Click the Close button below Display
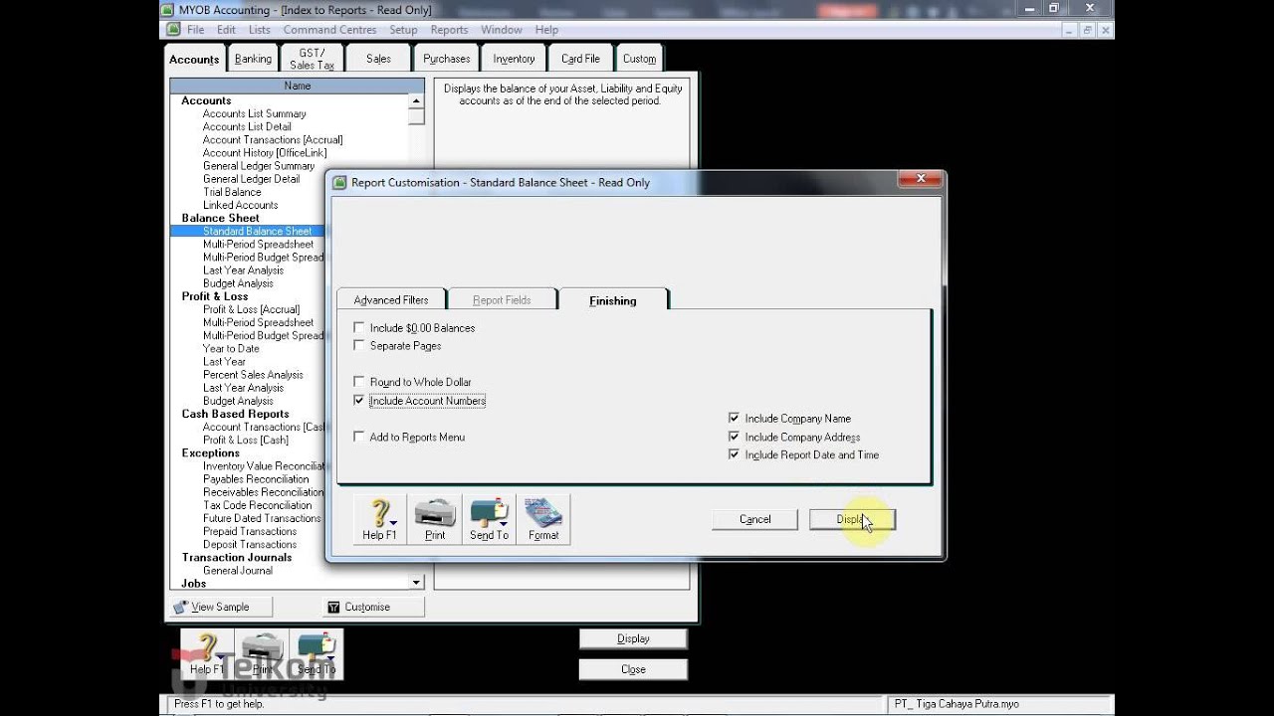The image size is (1274, 716). tap(633, 669)
